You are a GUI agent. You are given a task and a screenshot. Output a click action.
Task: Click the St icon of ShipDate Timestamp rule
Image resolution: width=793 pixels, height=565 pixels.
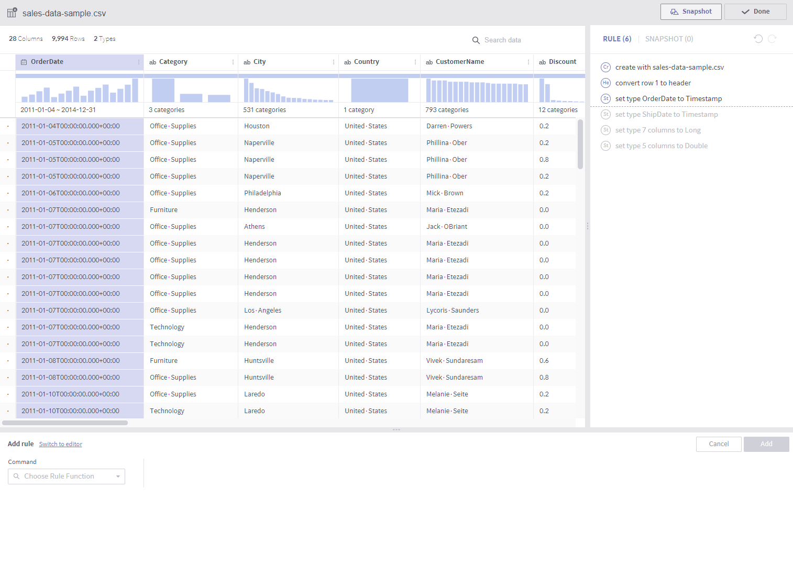pos(605,114)
